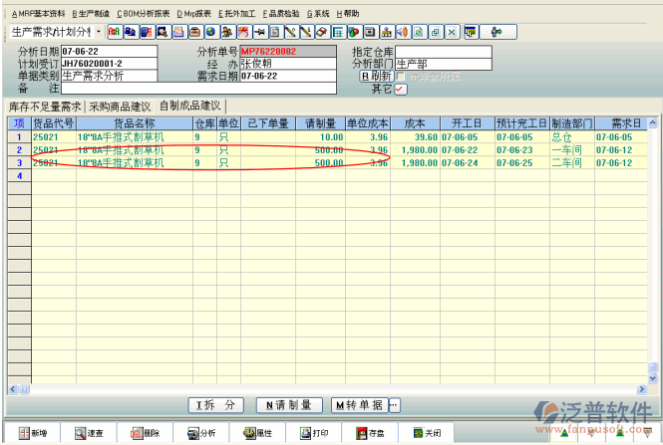
Task: Open 属性 properties from bottom toolbar
Action: point(258,434)
